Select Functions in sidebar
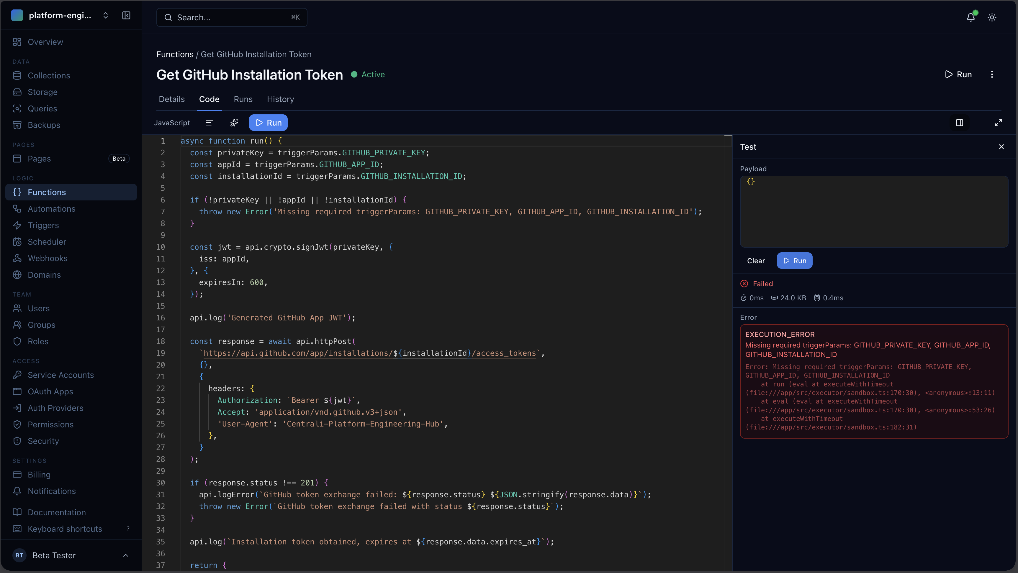Image resolution: width=1018 pixels, height=573 pixels. [71, 192]
